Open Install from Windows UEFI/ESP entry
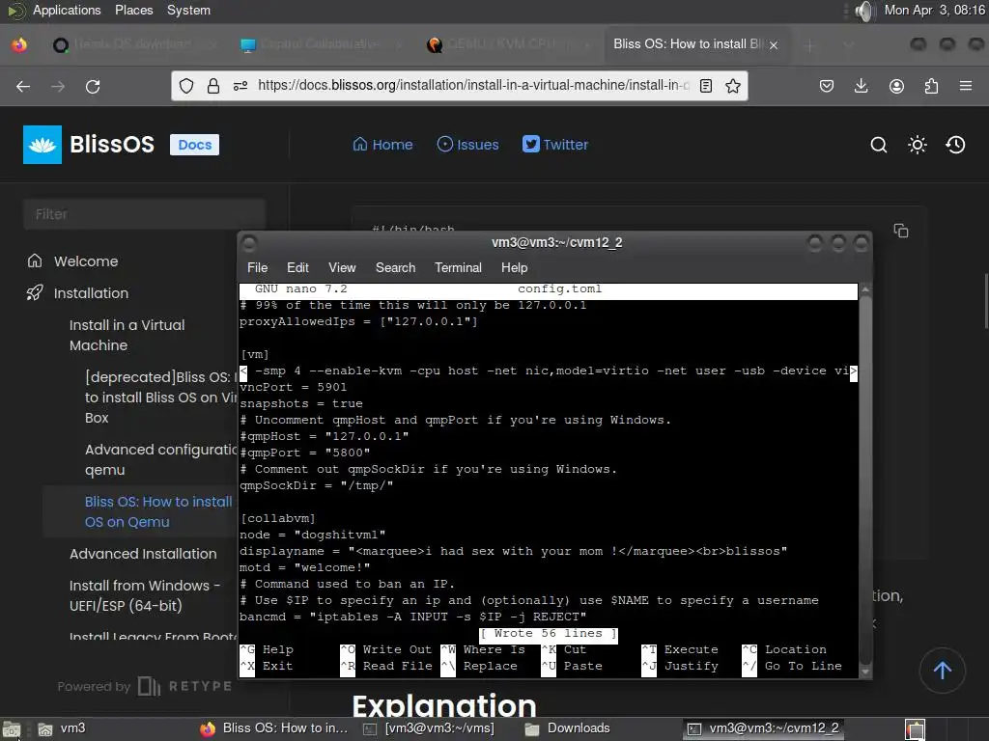 click(145, 595)
